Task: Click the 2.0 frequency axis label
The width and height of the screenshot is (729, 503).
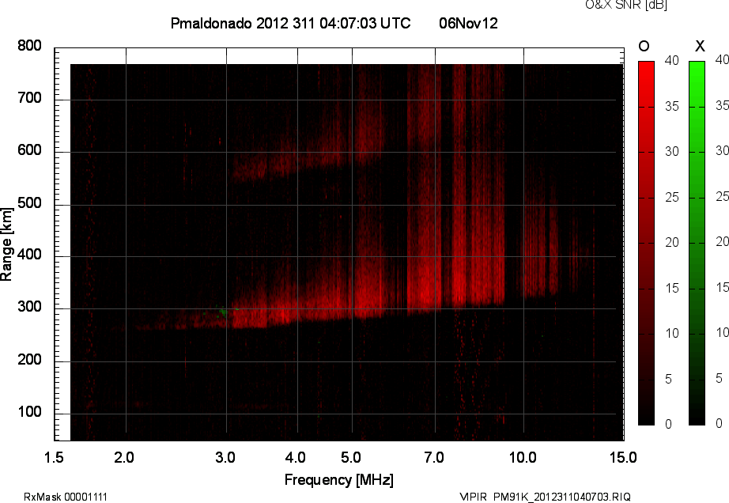Action: [x=124, y=458]
